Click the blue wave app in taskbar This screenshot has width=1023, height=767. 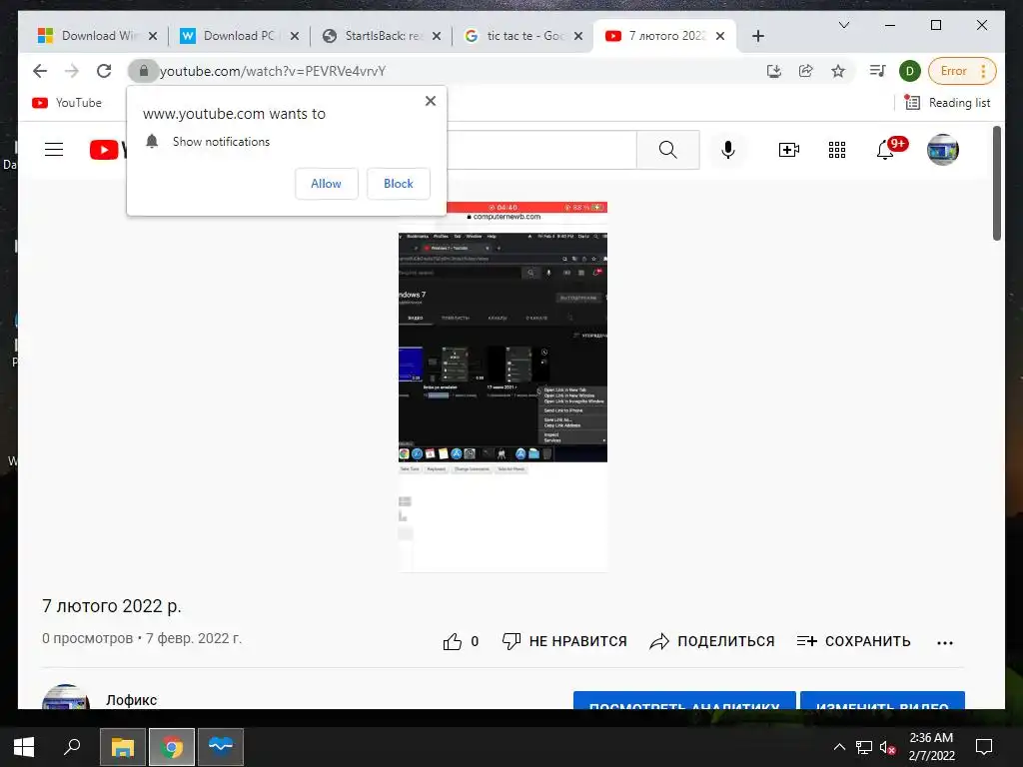221,747
